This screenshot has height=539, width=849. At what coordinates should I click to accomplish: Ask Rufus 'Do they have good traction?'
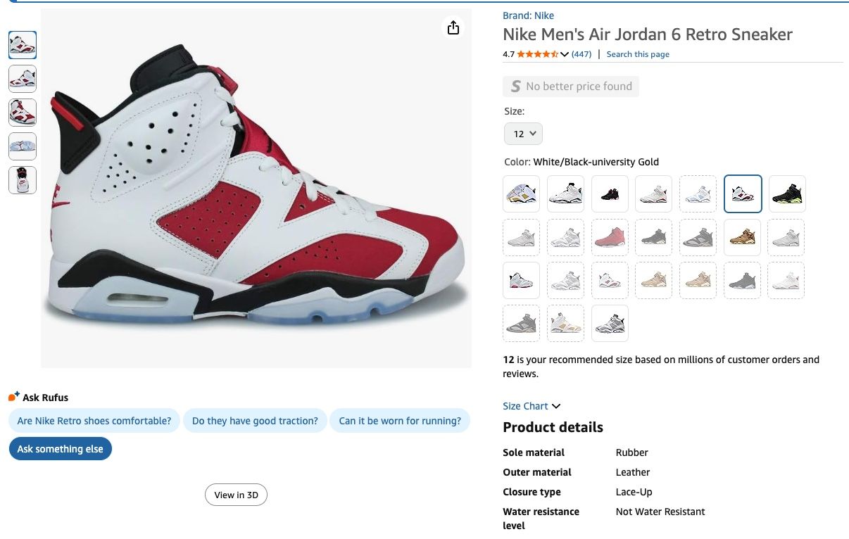(255, 420)
